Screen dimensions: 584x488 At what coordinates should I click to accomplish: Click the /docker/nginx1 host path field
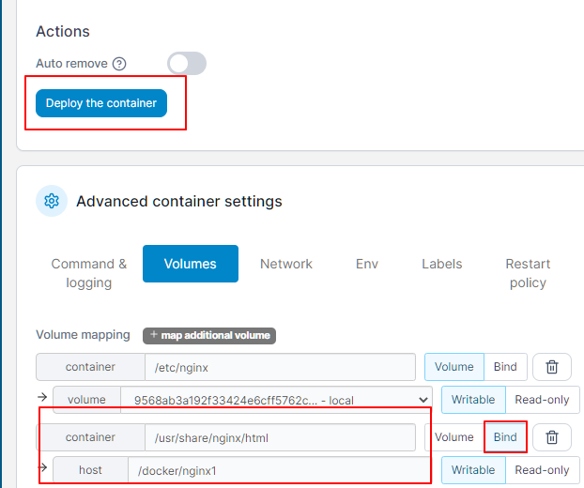coord(278,470)
